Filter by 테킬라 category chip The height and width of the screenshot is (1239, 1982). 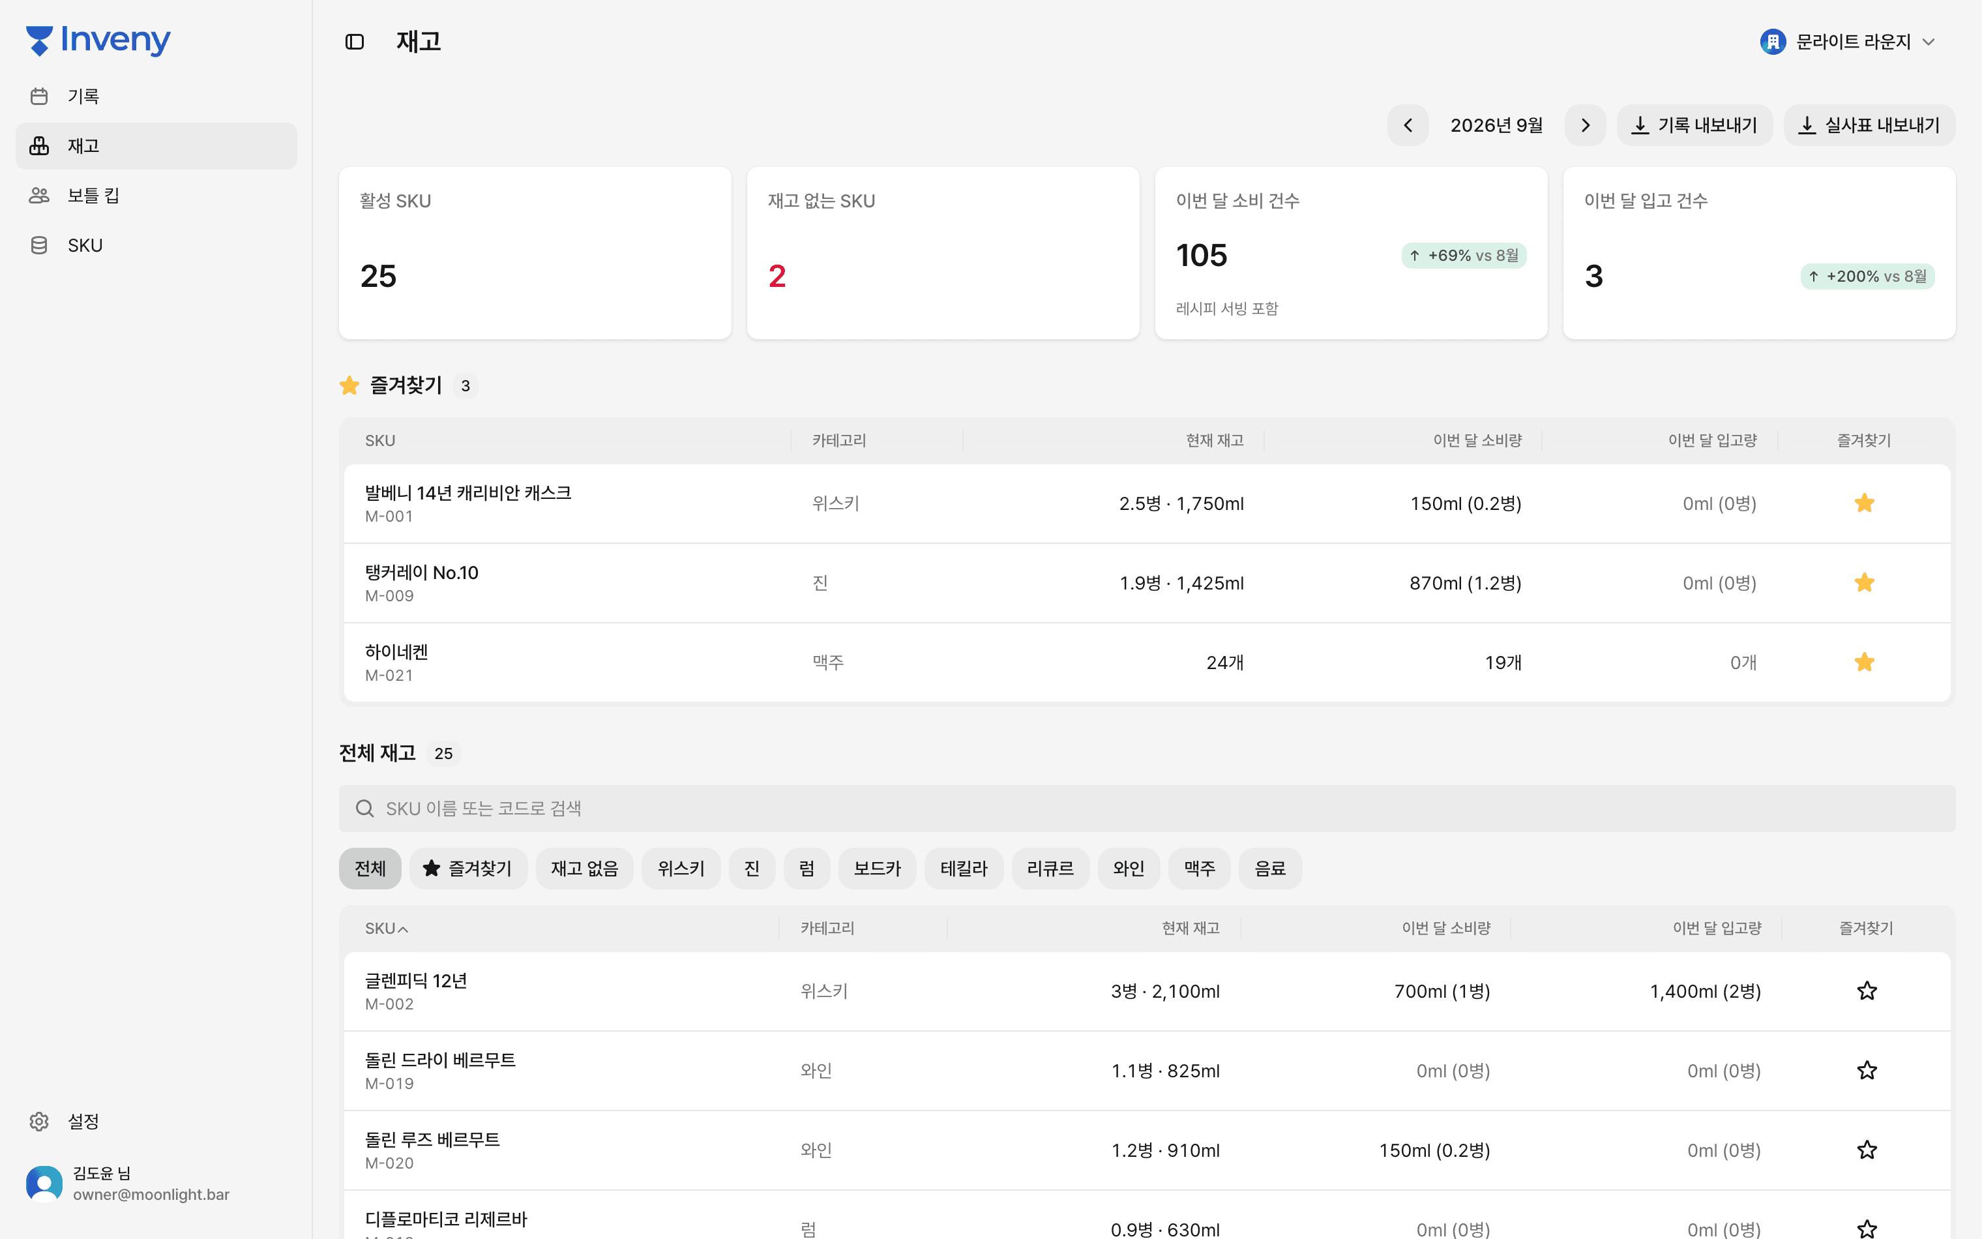(964, 869)
